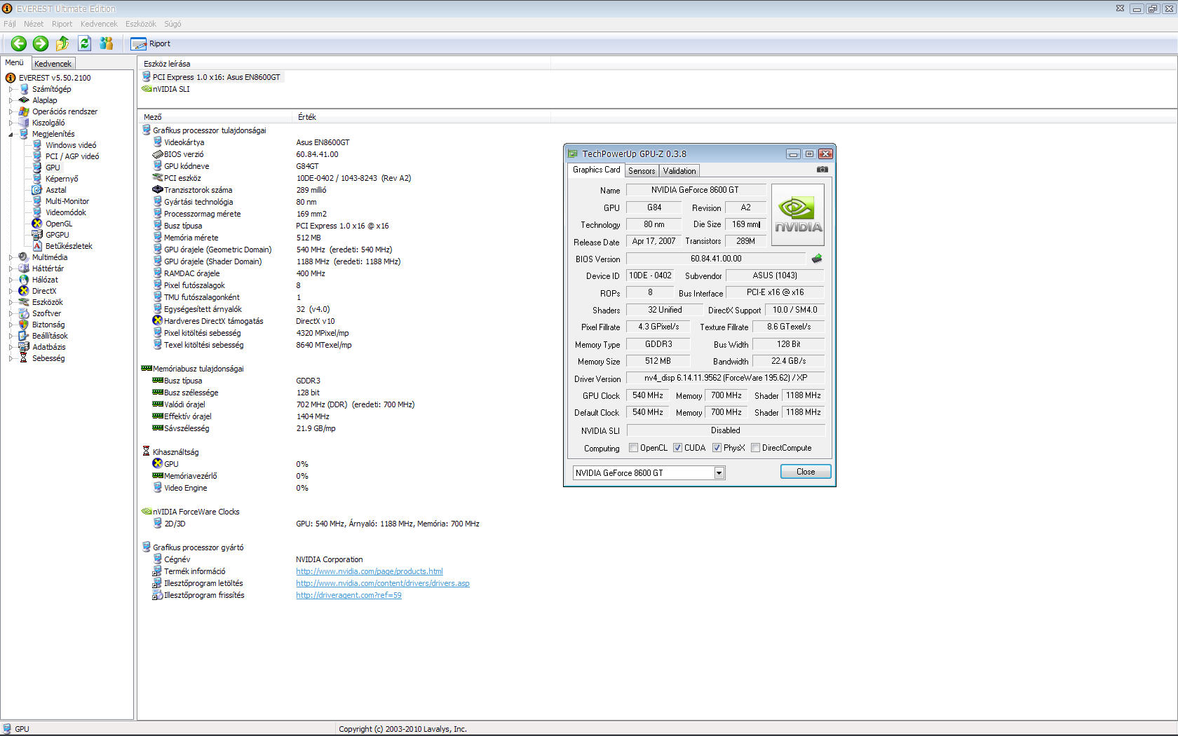Enable the DirectCompute checkbox
This screenshot has height=736, width=1178.
[x=756, y=448]
